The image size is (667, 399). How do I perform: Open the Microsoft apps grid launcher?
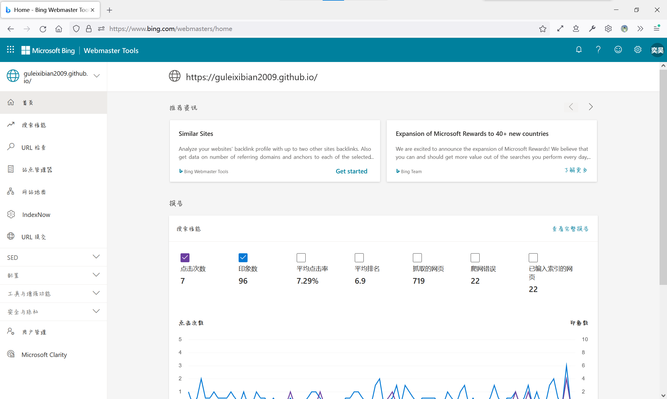(11, 50)
